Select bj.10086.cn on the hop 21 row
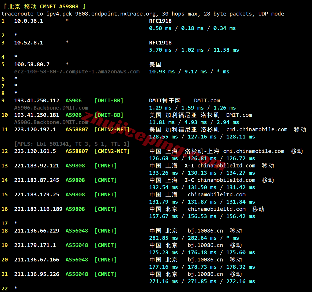312x292 pixels. pos(205,274)
